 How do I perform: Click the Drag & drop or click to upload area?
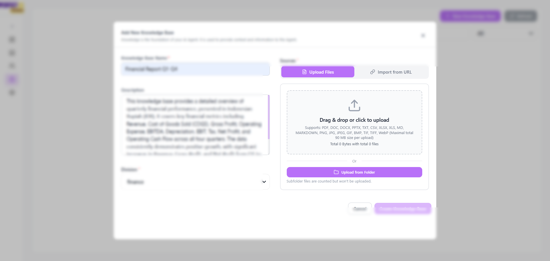[354, 122]
